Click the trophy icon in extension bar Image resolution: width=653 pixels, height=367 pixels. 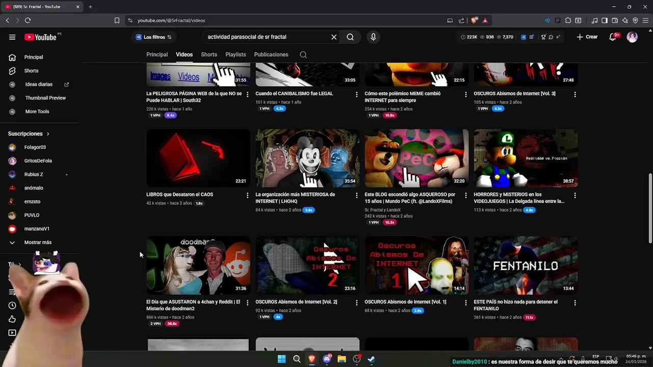tap(543, 37)
